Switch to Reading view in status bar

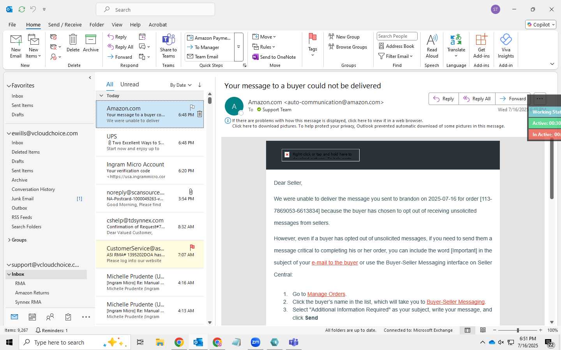click(483, 330)
